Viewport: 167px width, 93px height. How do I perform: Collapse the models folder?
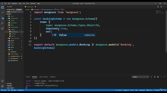pos(13,29)
